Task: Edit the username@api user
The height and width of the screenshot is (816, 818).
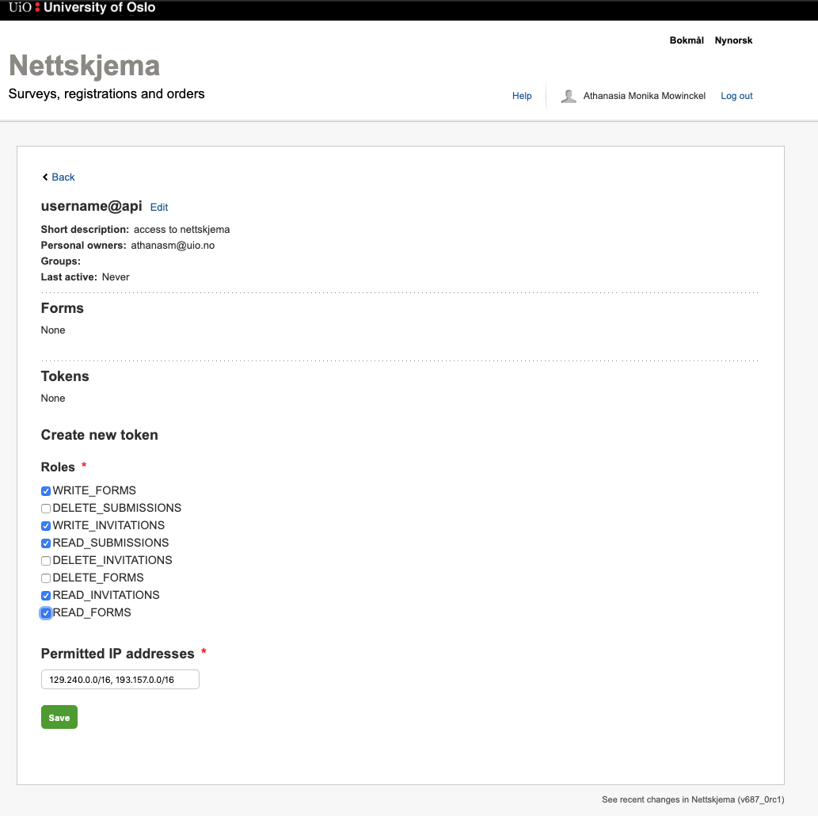Action: pos(159,208)
